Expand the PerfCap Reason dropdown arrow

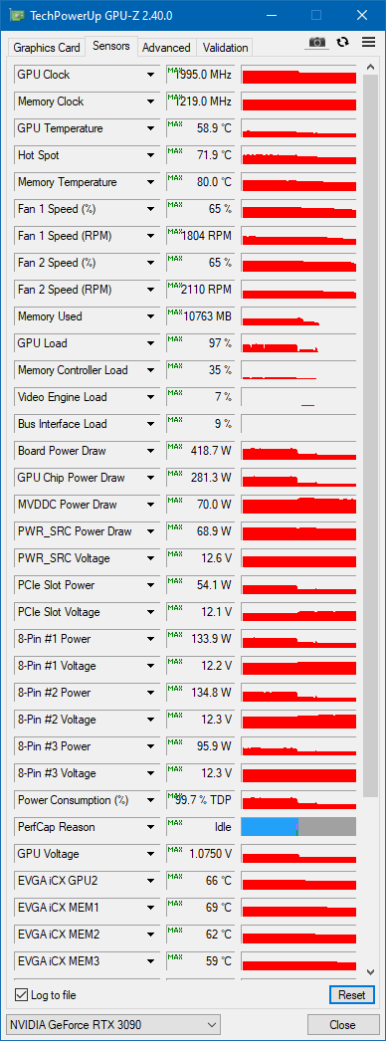click(x=151, y=827)
